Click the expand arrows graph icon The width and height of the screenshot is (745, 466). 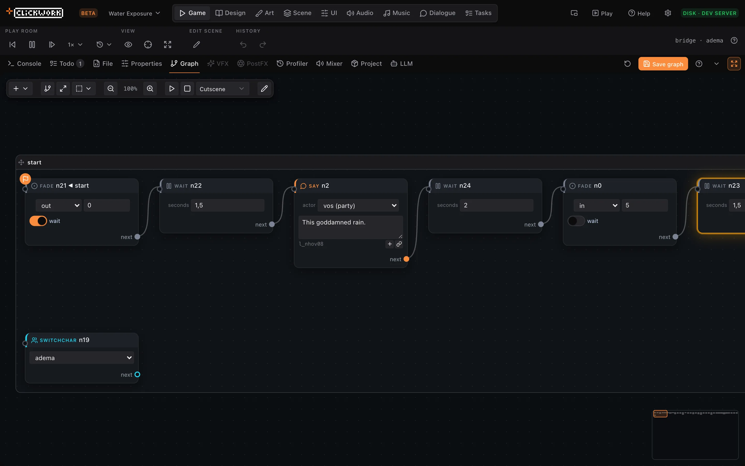point(63,89)
